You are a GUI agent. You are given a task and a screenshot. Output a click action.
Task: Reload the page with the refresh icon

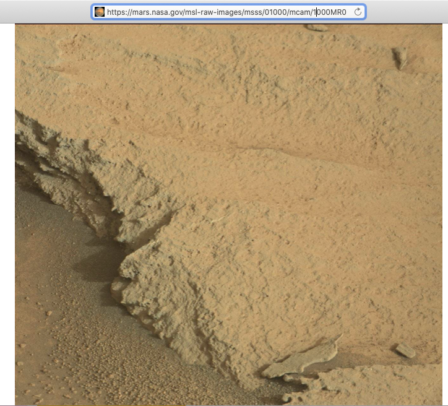tap(358, 12)
